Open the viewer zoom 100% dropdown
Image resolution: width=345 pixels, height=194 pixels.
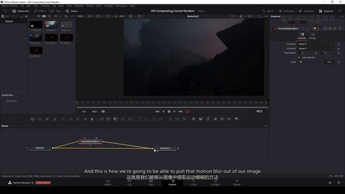tap(81, 16)
